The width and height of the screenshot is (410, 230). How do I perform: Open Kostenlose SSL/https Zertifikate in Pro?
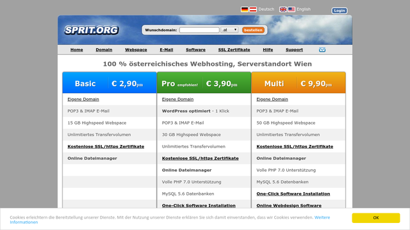tap(201, 158)
